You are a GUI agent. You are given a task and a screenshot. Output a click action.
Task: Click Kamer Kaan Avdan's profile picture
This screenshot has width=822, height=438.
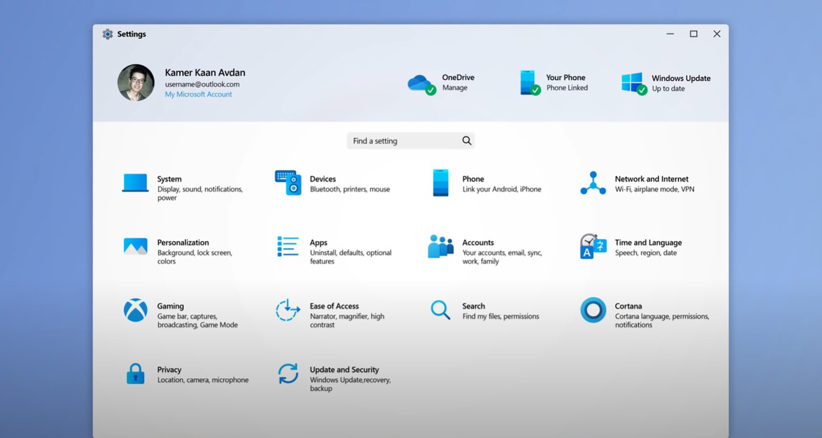click(135, 83)
